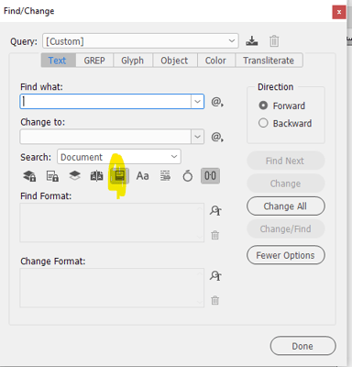Open special characters menu for Find what
This screenshot has height=367, width=352.
point(217,102)
